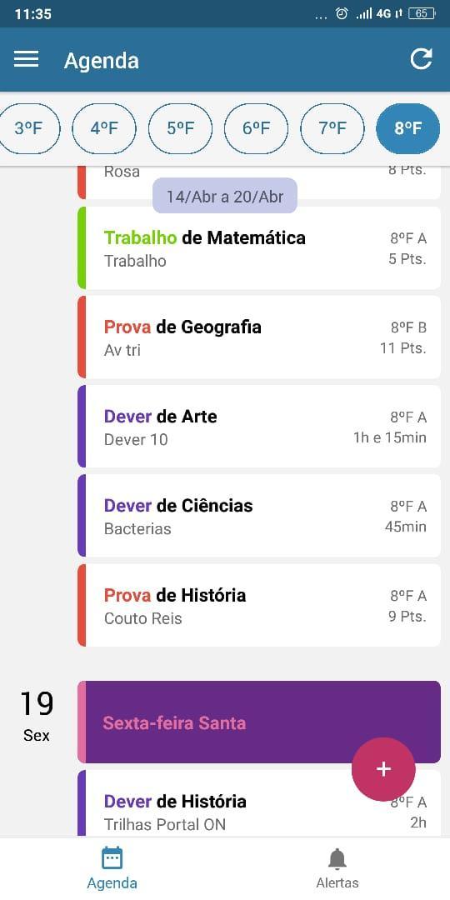The height and width of the screenshot is (900, 450).
Task: Tap the battery indicator in status bar
Action: click(x=422, y=14)
